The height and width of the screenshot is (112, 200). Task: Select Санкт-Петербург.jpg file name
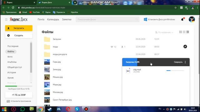point(62,100)
